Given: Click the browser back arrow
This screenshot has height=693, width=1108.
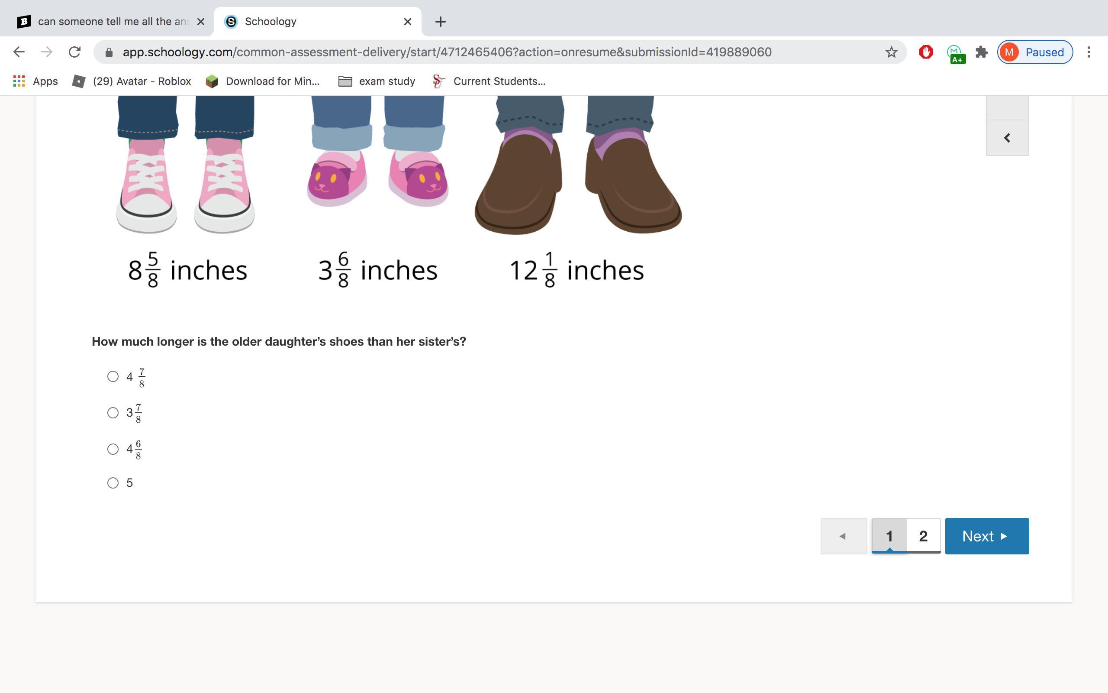Looking at the screenshot, I should click(x=19, y=52).
